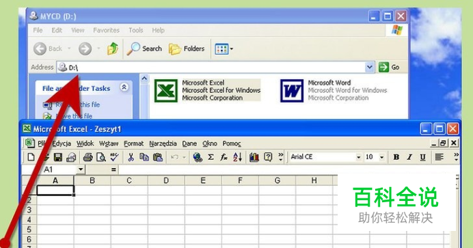Run the spelling check in Excel
This screenshot has height=248, width=473.
tap(114, 157)
